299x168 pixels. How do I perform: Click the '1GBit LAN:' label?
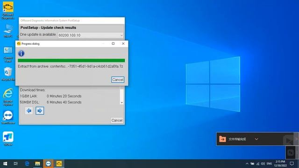28,96
